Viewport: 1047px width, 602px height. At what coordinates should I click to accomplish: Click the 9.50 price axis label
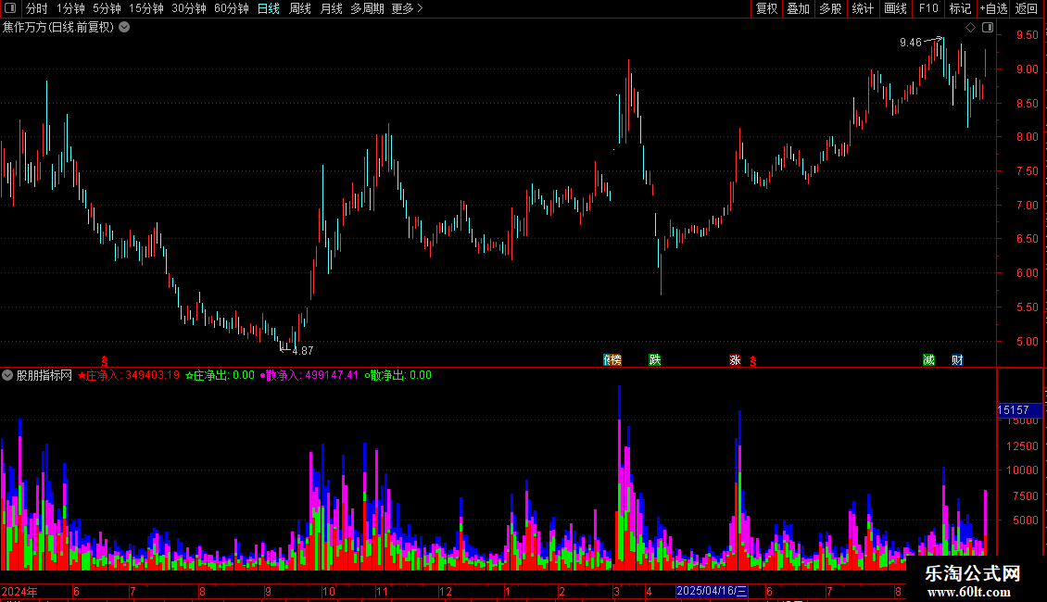tap(1027, 34)
